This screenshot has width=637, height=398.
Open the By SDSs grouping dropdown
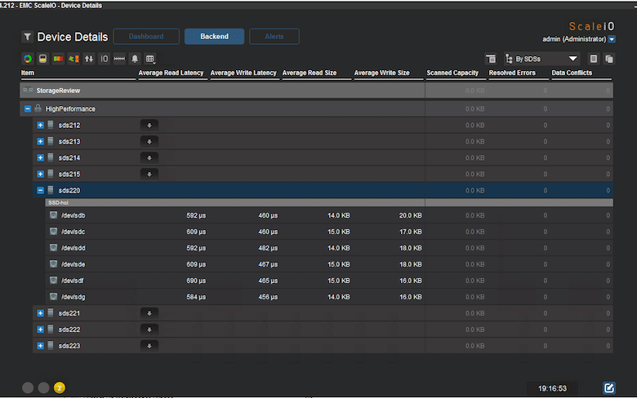pyautogui.click(x=542, y=59)
